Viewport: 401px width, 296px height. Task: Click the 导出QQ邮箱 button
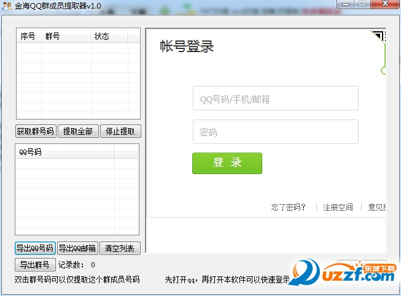(77, 248)
